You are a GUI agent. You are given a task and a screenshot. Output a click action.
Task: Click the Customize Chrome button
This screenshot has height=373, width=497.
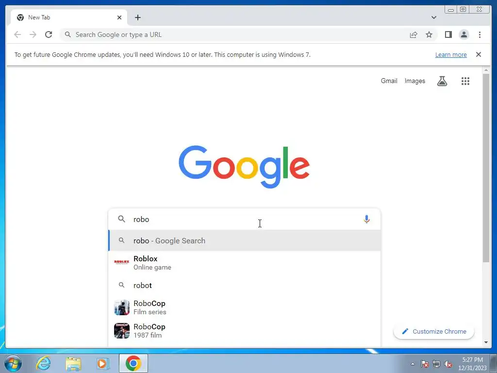pos(433,331)
